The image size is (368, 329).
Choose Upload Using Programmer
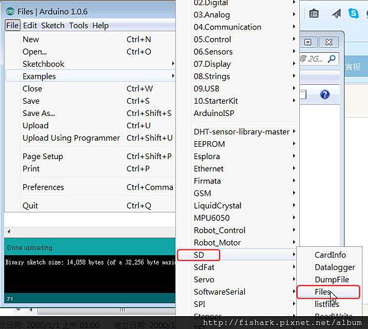tap(90, 138)
